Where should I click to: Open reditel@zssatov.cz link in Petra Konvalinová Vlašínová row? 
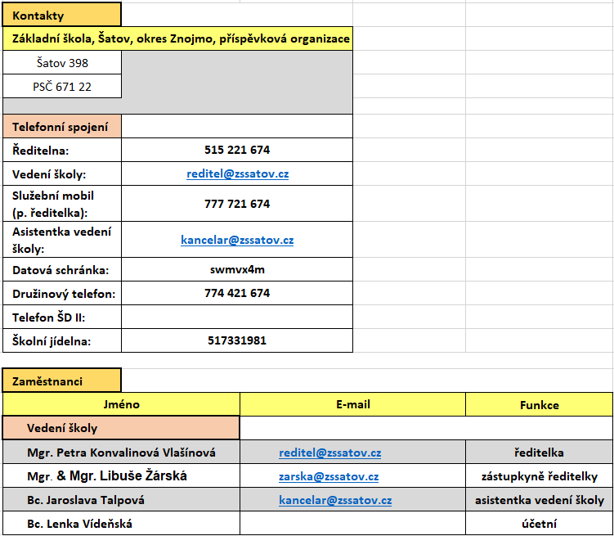tap(329, 453)
